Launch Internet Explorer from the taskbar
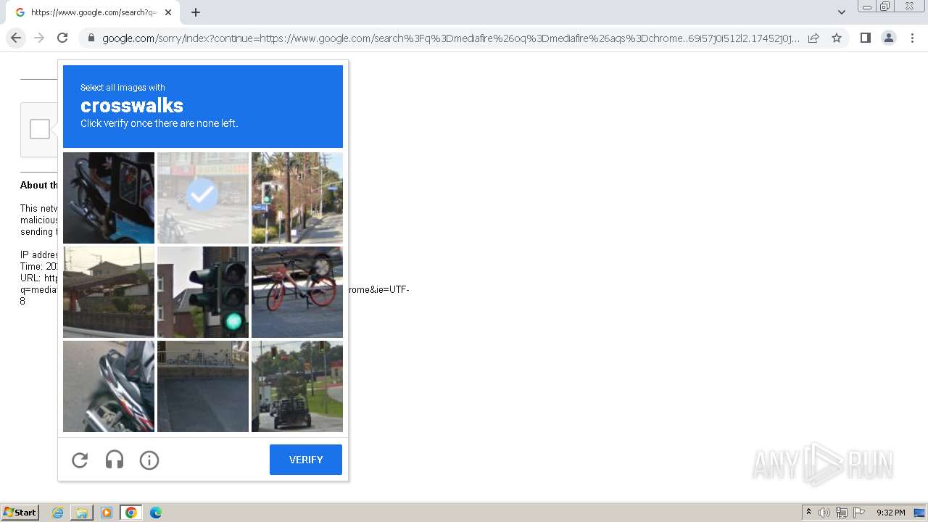The width and height of the screenshot is (928, 522). (x=57, y=513)
